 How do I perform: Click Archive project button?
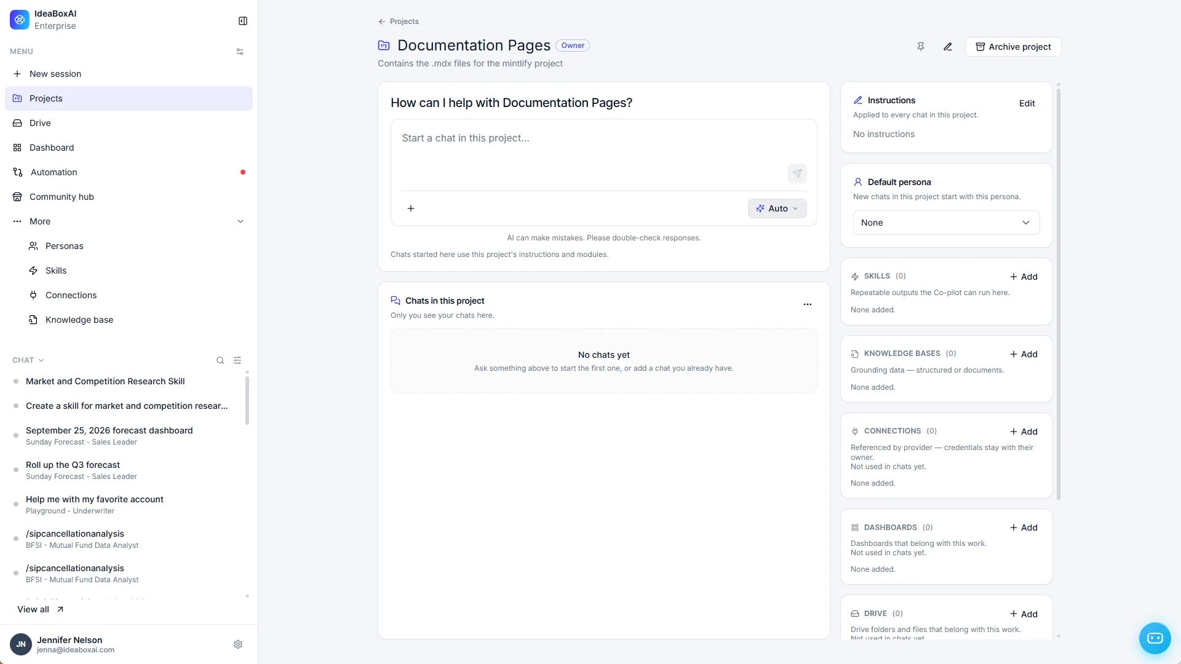click(x=1013, y=47)
